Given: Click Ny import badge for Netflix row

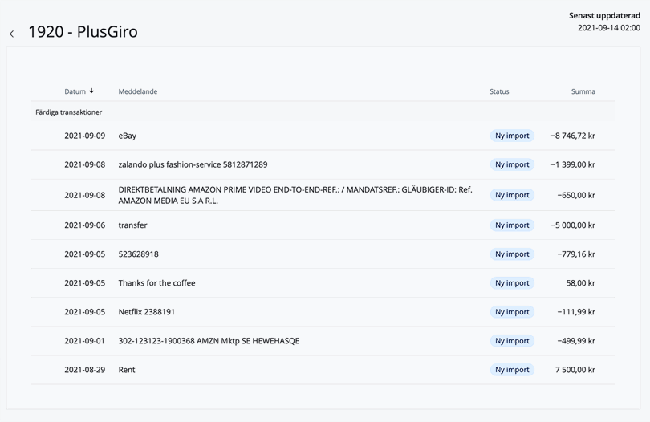Looking at the screenshot, I should point(512,312).
